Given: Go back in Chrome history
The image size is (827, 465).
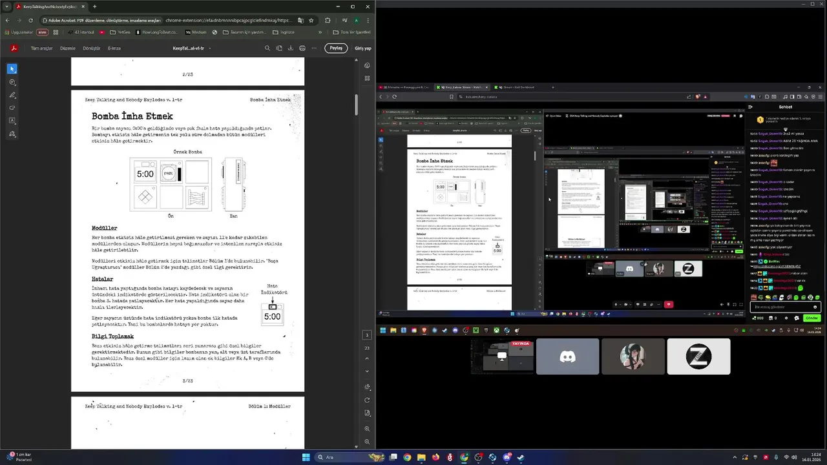Looking at the screenshot, I should point(7,20).
